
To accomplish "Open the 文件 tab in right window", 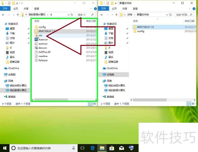I will (x=104, y=9).
